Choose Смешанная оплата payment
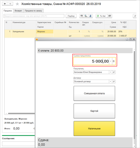This screenshot has height=148, width=140. pyautogui.click(x=94, y=93)
